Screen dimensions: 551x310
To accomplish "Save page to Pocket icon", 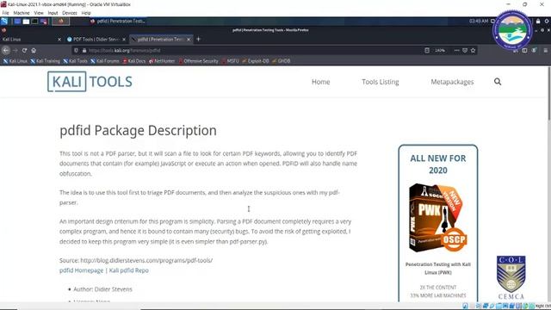I will 465,50.
